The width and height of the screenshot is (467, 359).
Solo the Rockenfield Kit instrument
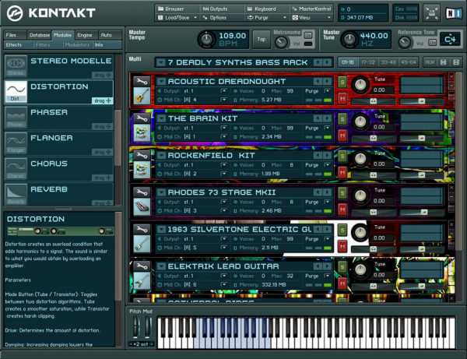click(x=342, y=156)
